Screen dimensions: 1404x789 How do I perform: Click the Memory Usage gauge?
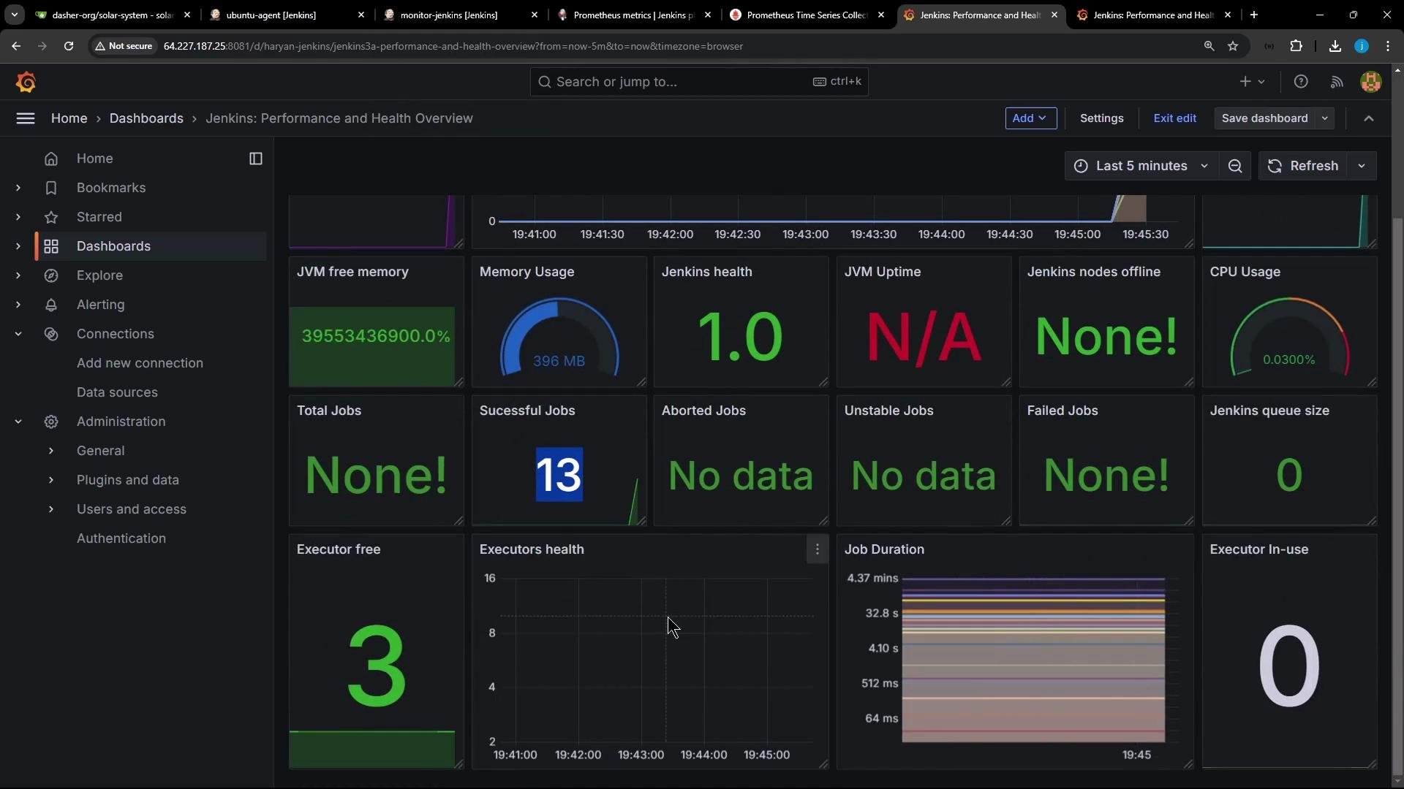click(559, 338)
